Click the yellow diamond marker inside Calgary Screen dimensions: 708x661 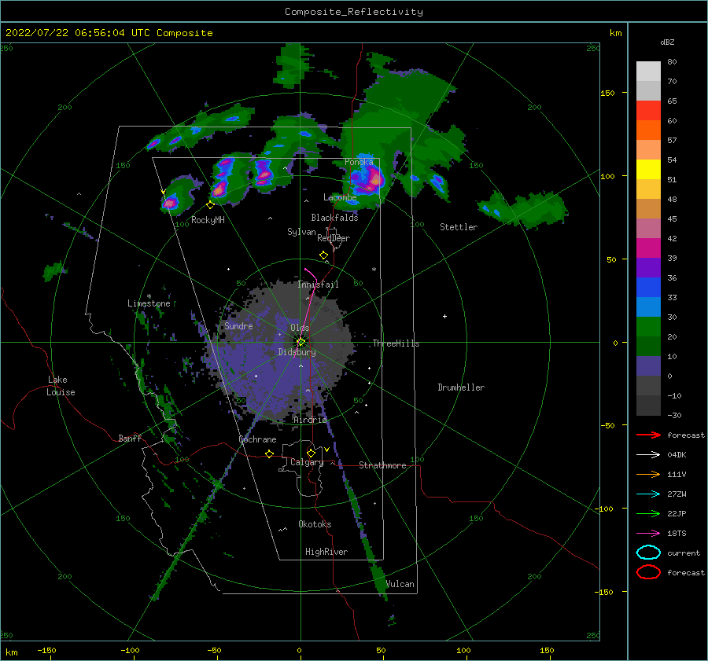[x=311, y=453]
